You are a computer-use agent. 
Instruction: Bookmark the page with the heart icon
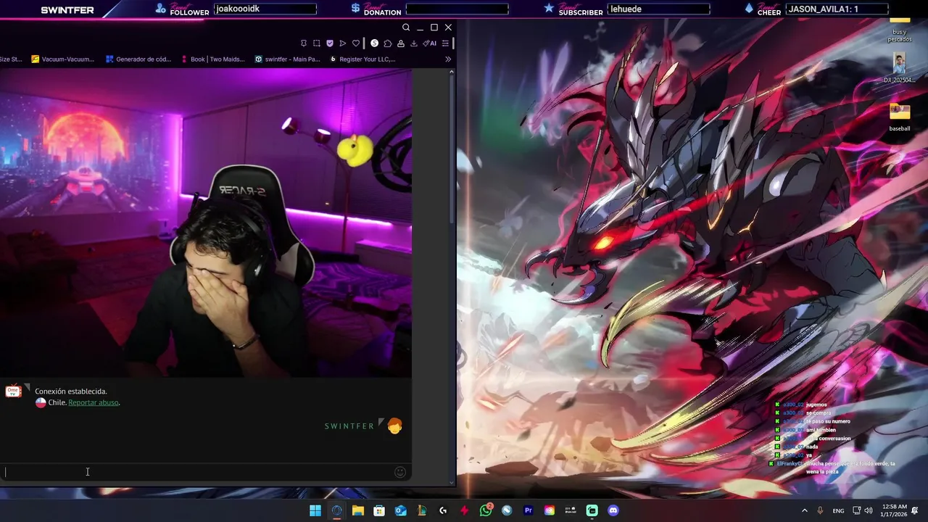[356, 43]
